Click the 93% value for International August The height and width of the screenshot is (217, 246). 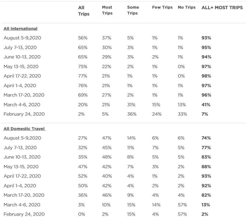(x=206, y=38)
